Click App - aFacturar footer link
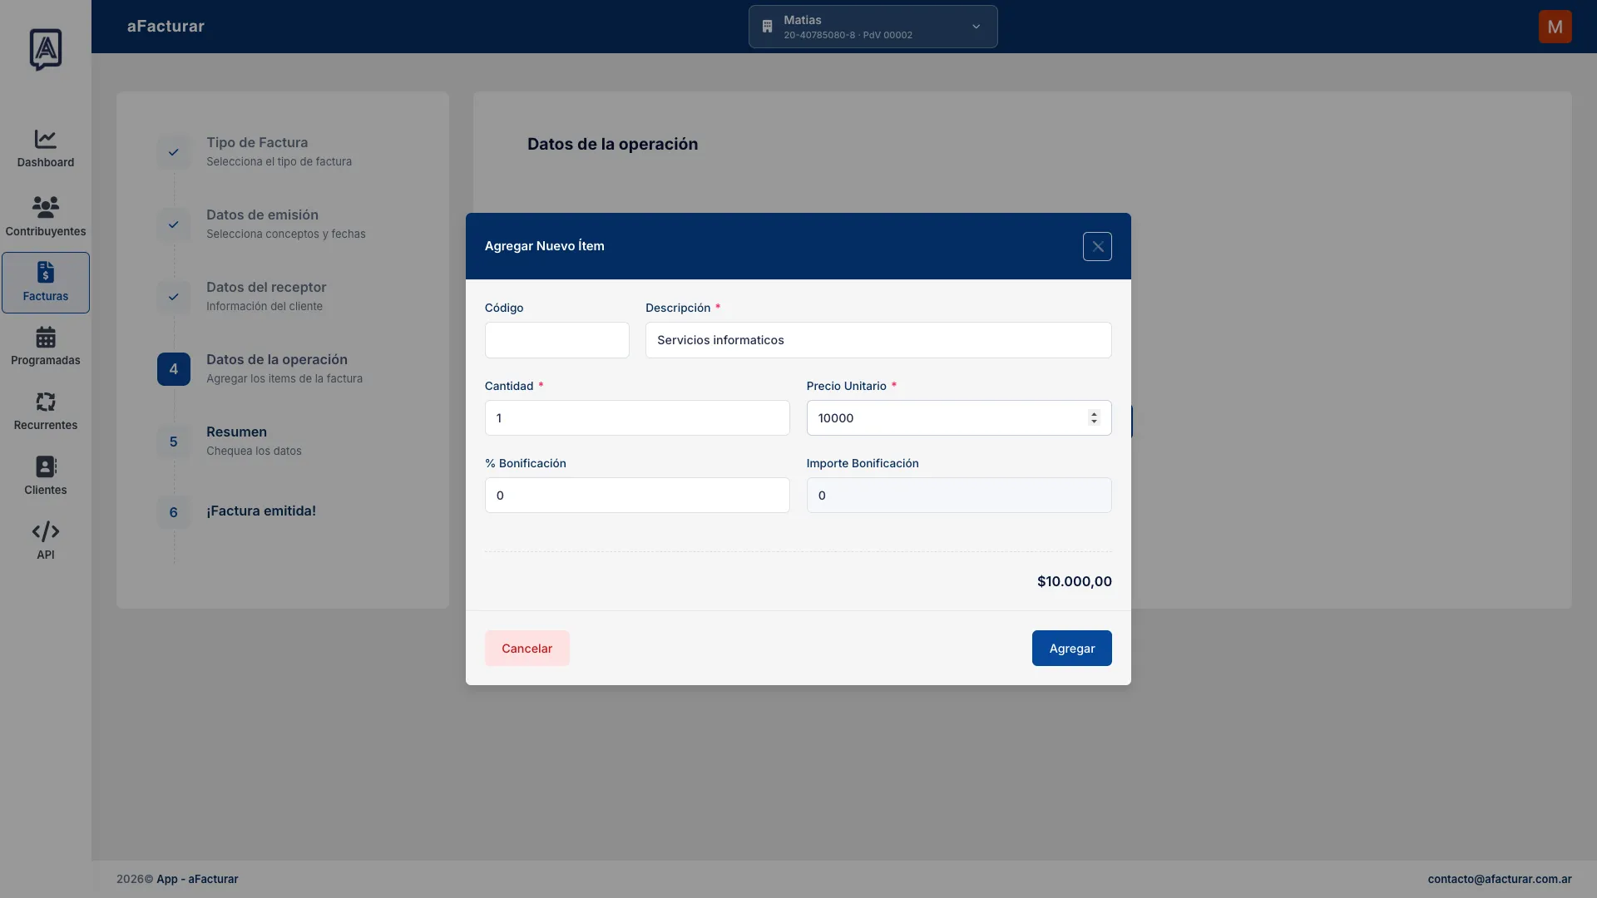This screenshot has height=898, width=1597. (197, 879)
